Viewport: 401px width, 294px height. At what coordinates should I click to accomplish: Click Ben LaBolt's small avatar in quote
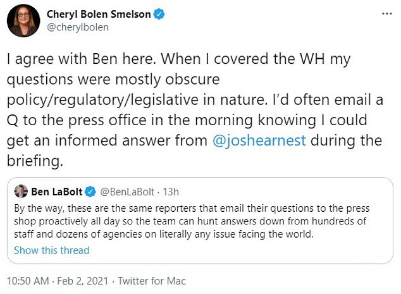point(20,192)
